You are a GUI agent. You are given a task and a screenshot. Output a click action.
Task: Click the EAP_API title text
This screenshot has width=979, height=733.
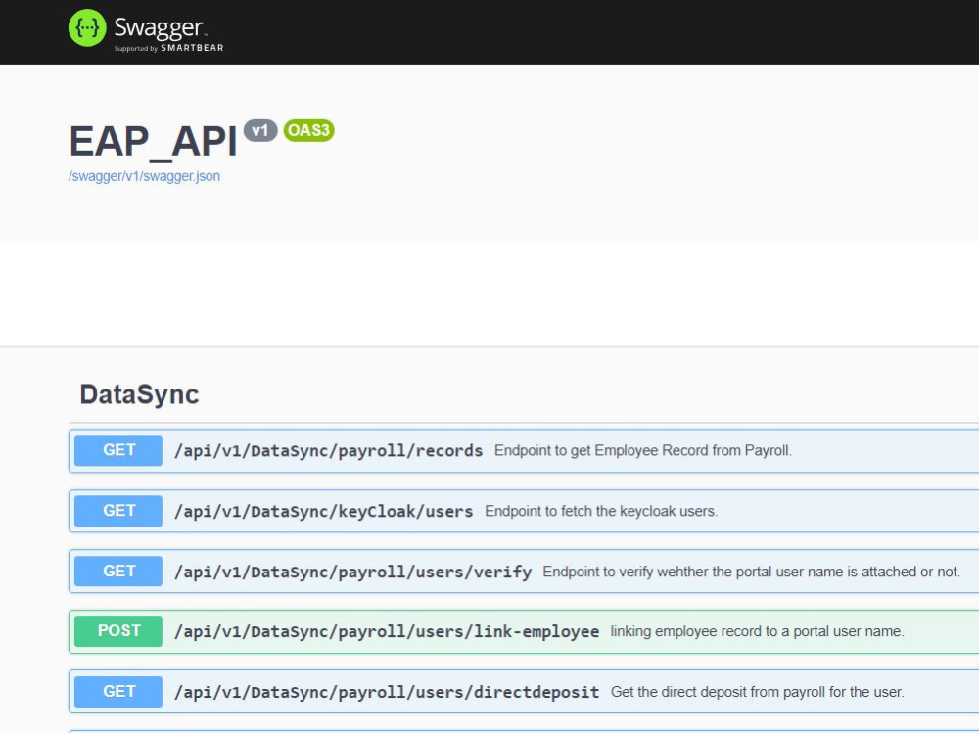pos(153,142)
